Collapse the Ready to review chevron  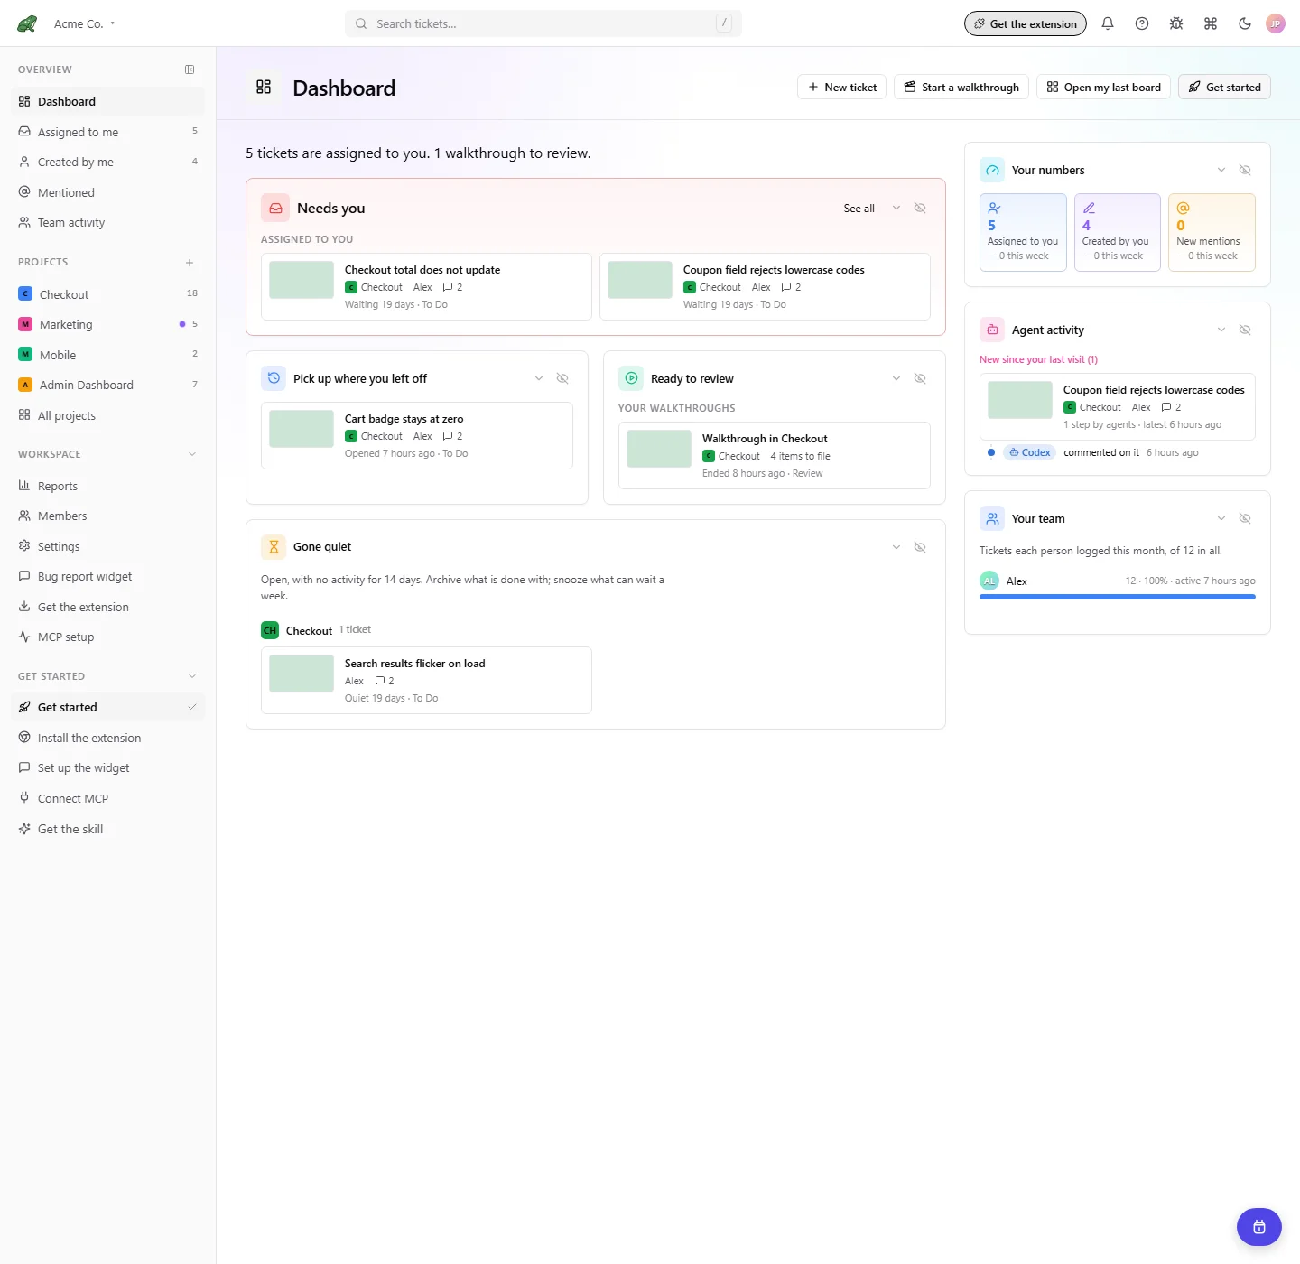coord(896,378)
